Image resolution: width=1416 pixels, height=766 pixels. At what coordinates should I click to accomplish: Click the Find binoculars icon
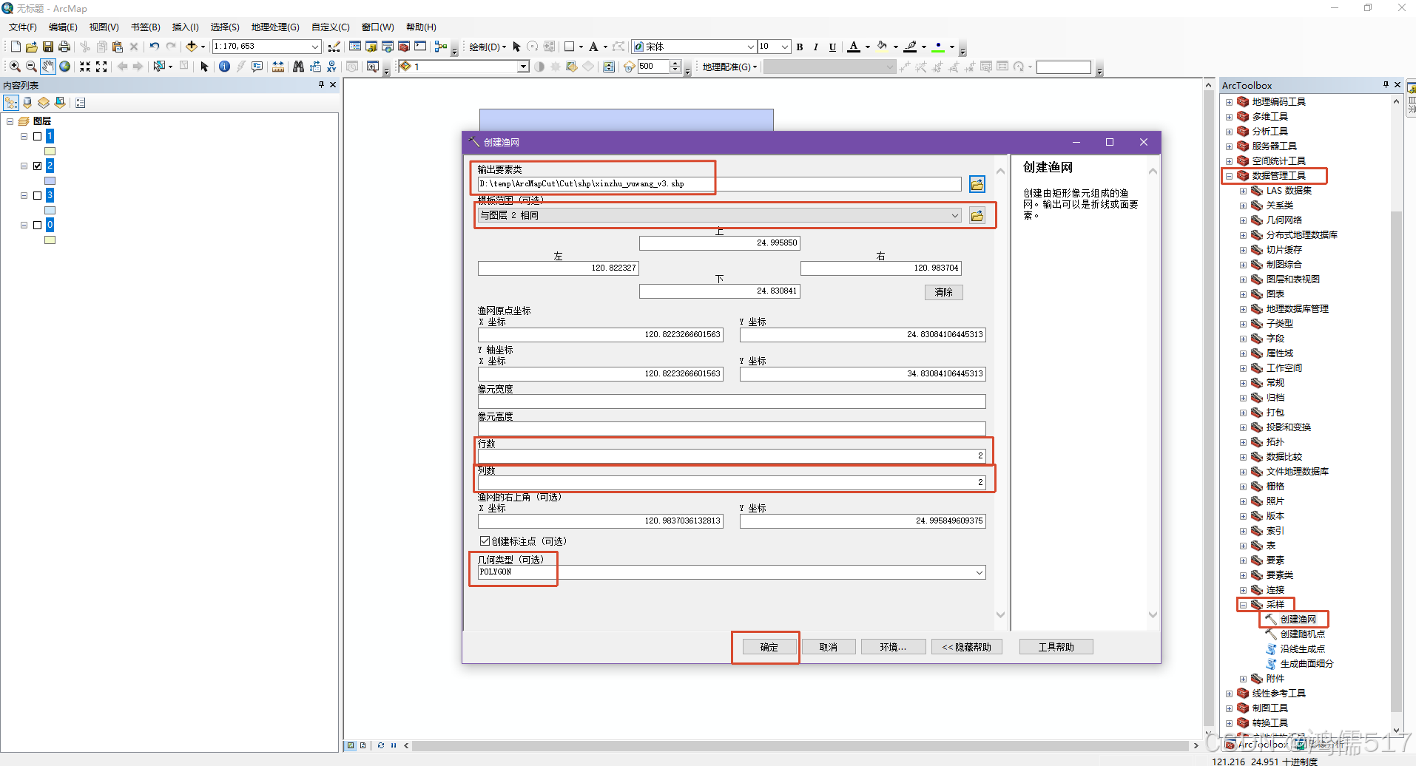[x=298, y=67]
